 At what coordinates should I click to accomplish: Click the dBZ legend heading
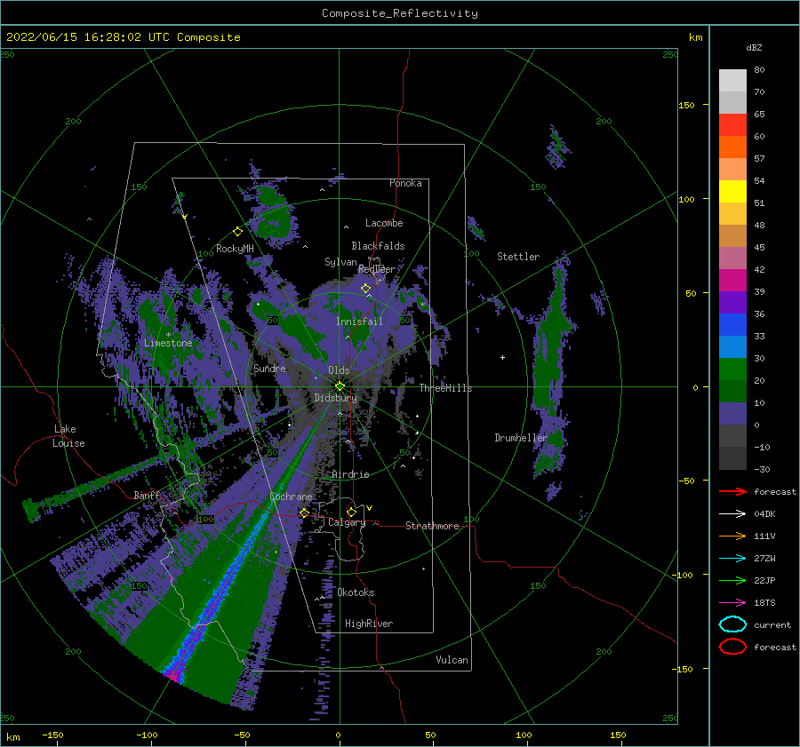[x=754, y=47]
